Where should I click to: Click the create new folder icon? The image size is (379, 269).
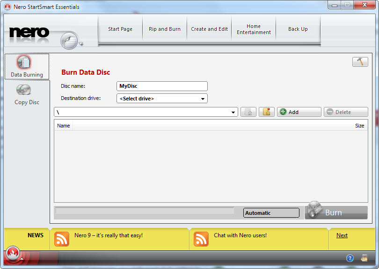coord(266,112)
